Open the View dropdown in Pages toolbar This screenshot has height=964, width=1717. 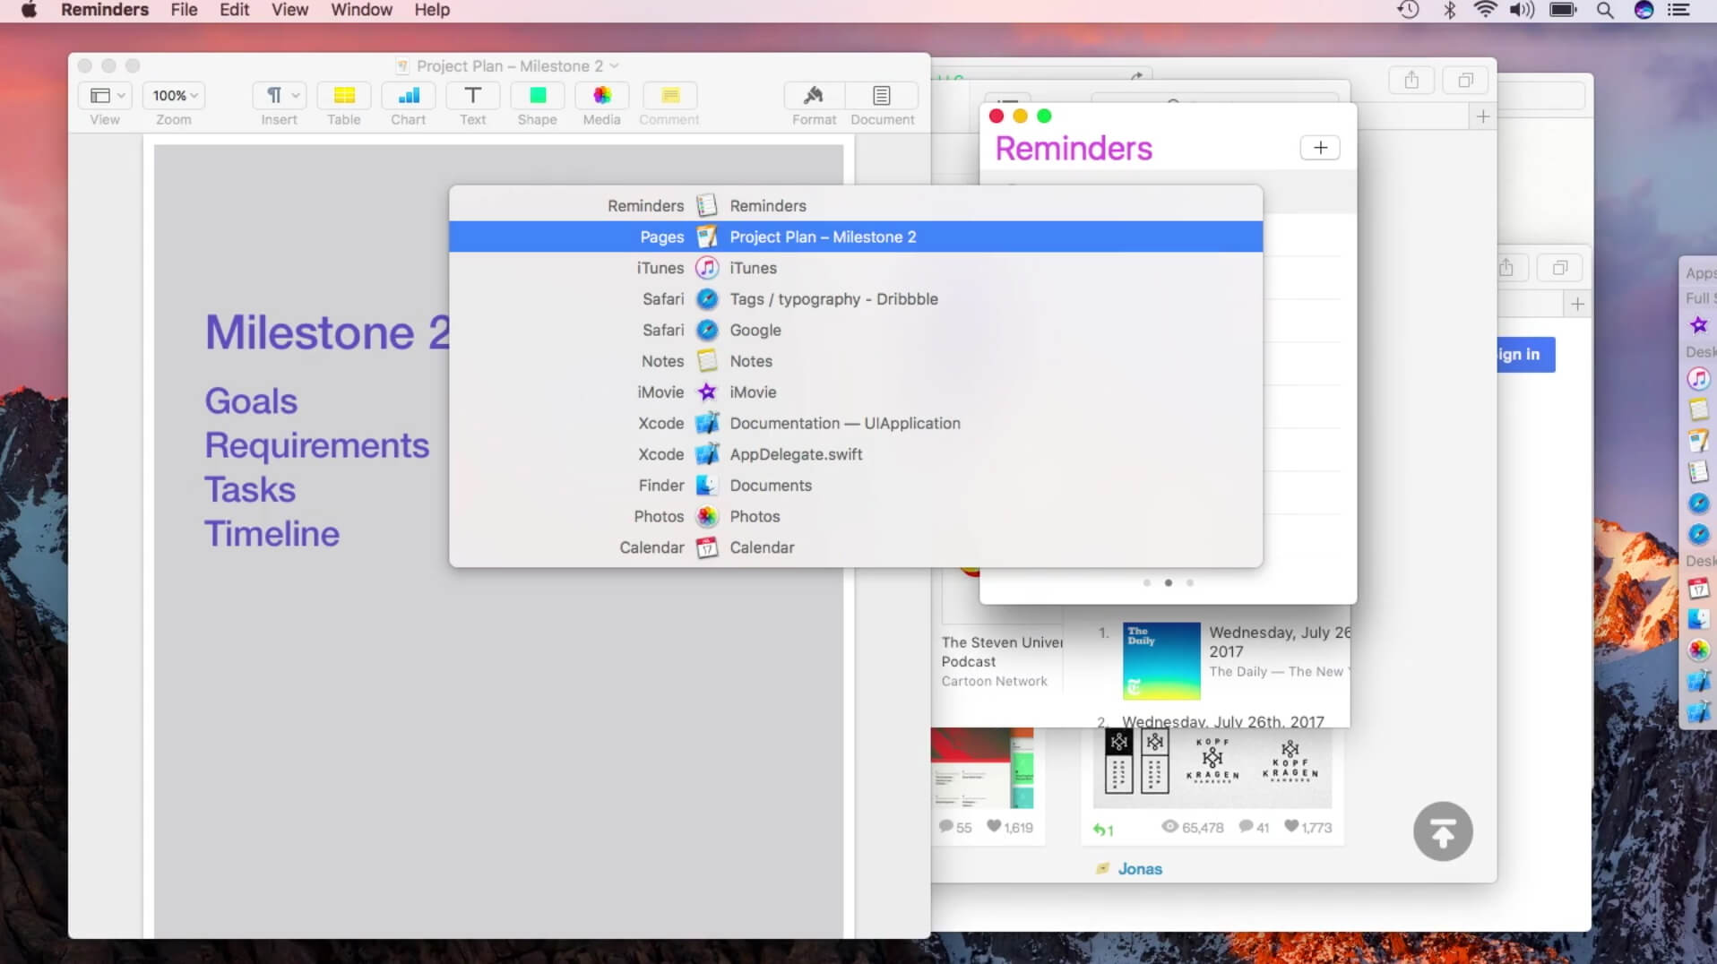point(105,96)
